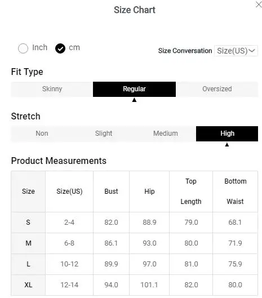Choose the Regular fit type

click(134, 89)
